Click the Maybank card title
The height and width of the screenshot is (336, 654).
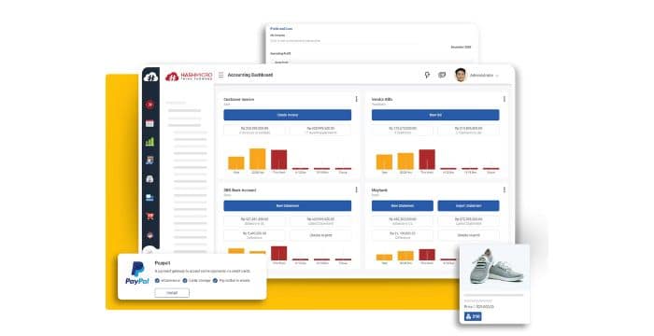pyautogui.click(x=379, y=190)
